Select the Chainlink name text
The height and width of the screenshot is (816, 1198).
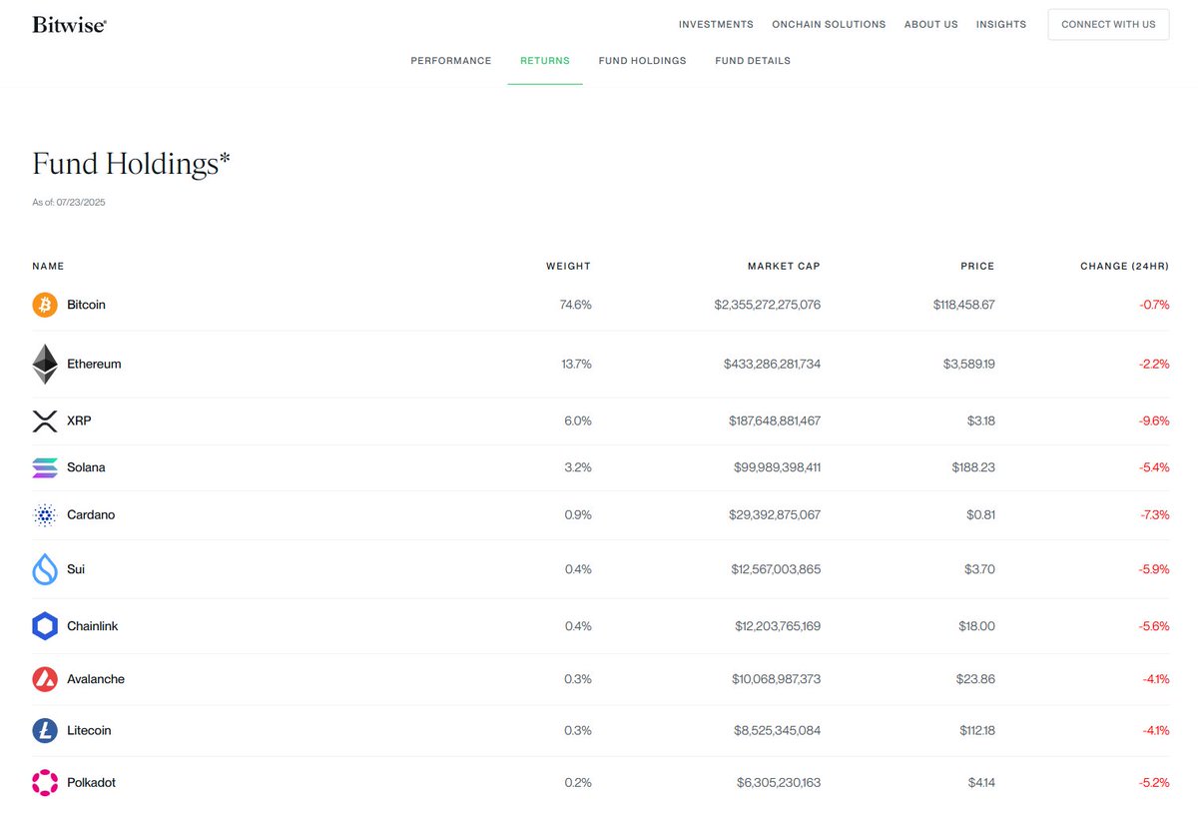[x=93, y=626]
